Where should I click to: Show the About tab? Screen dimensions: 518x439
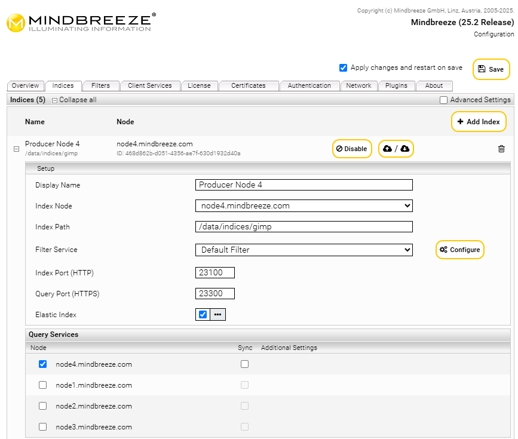[x=434, y=85]
